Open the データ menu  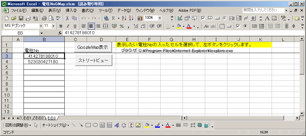124,10
